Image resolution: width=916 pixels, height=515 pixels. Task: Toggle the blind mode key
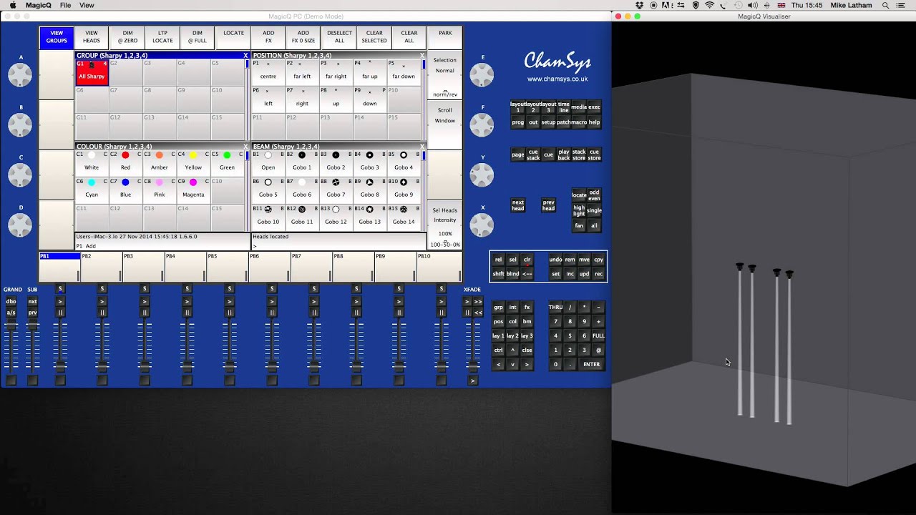click(512, 274)
